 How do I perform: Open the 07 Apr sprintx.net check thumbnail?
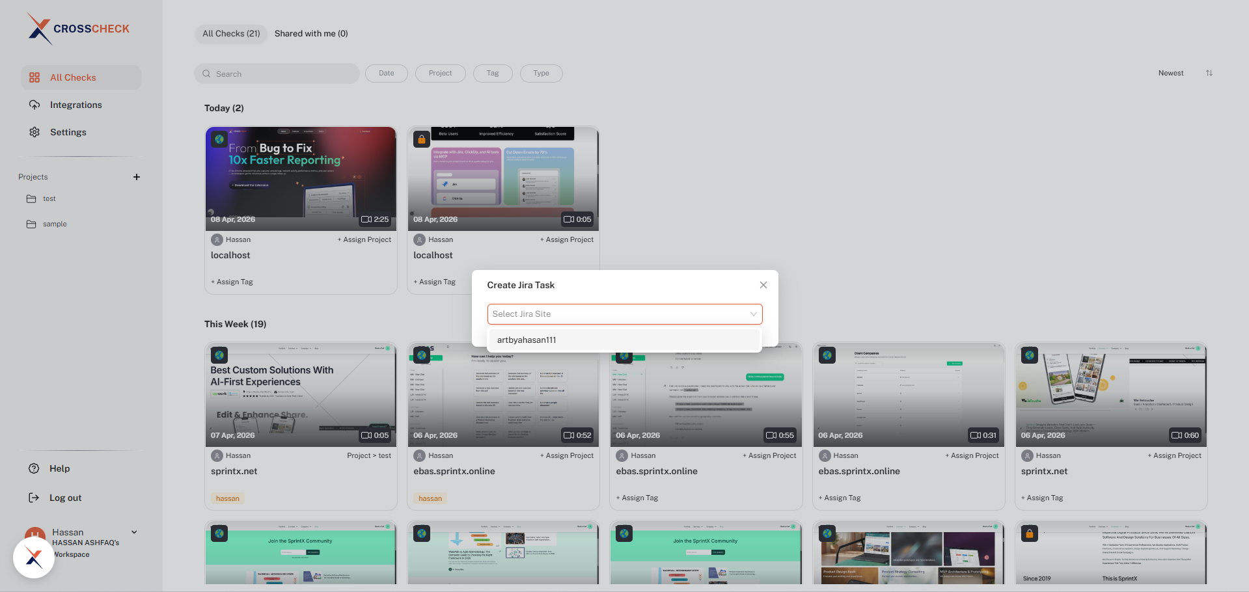[301, 395]
